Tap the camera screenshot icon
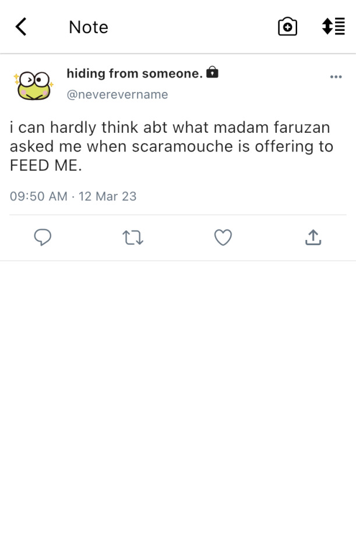Screen dimensions: 356x559 point(287,27)
